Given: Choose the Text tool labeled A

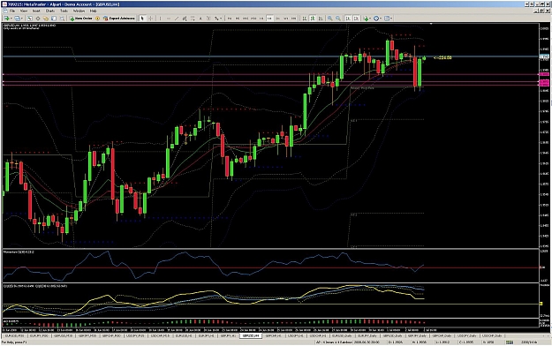Looking at the screenshot, I should coord(200,19).
